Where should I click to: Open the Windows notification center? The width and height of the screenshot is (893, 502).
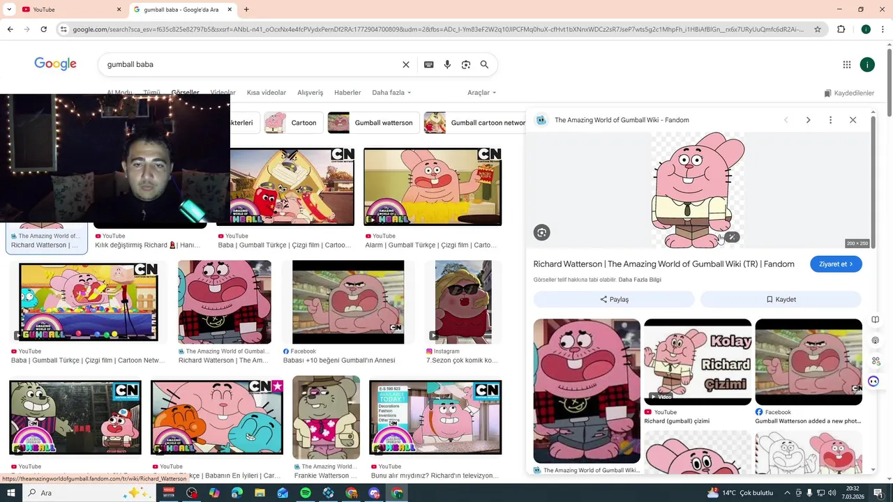point(878,493)
